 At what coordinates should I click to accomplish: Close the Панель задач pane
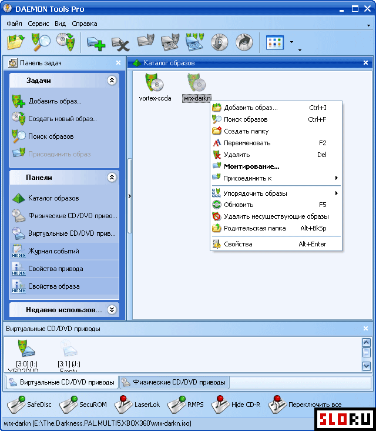point(118,63)
